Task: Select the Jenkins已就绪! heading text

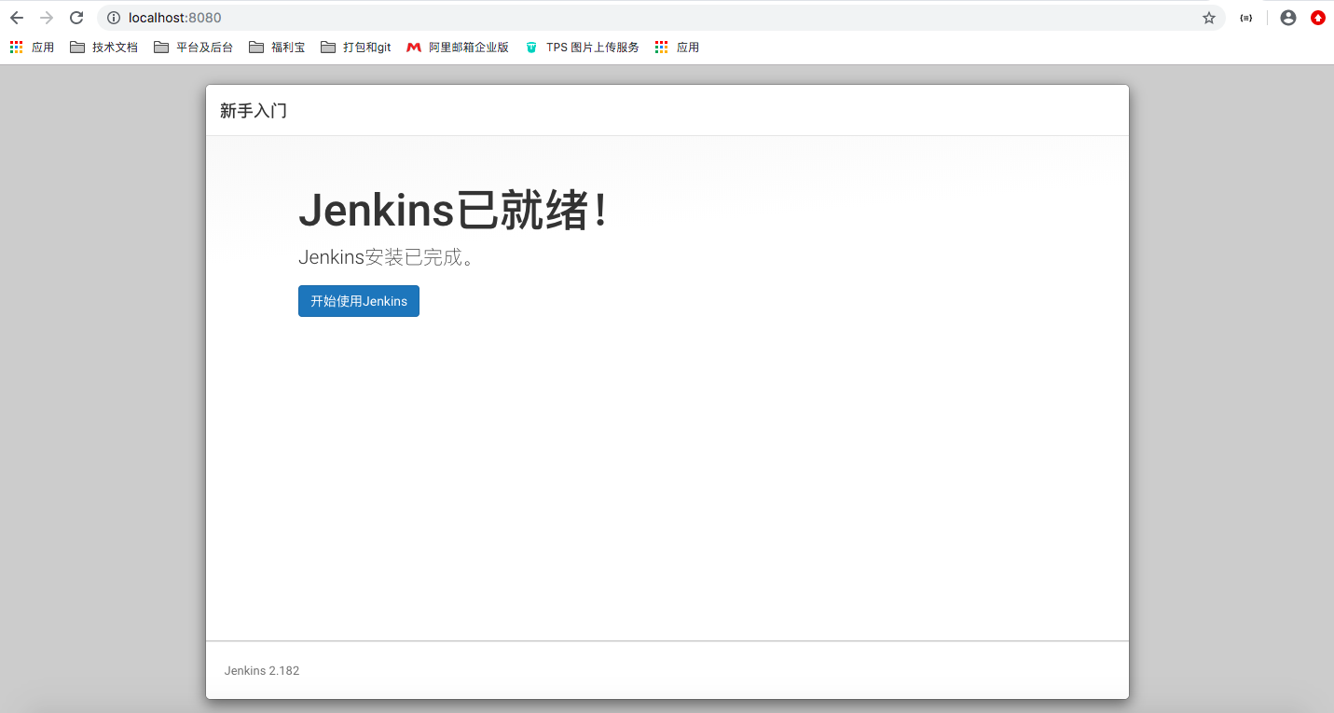Action: [x=453, y=210]
